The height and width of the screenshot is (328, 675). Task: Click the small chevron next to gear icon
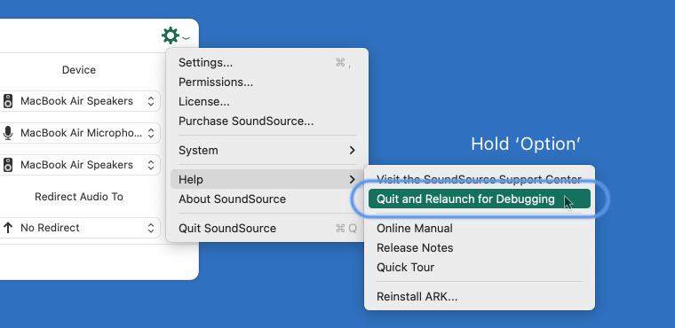pos(186,38)
